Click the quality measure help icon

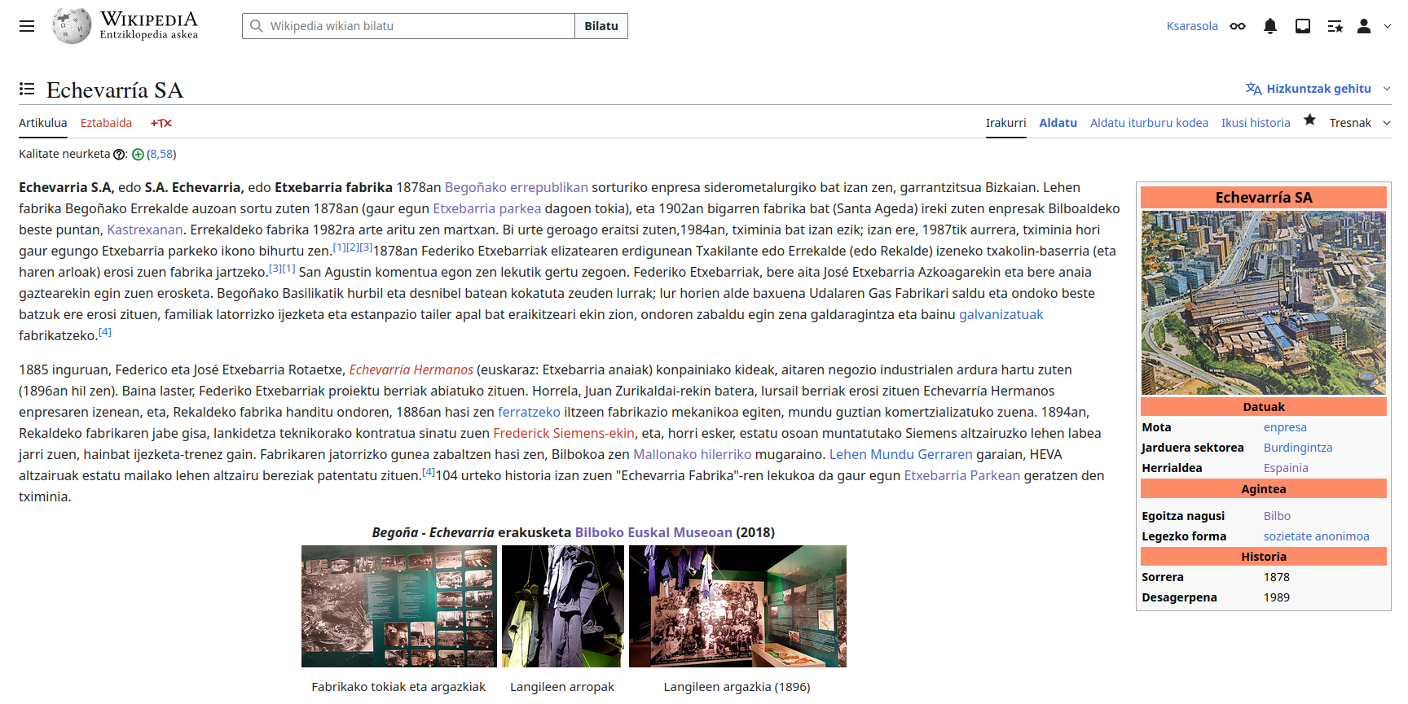119,155
